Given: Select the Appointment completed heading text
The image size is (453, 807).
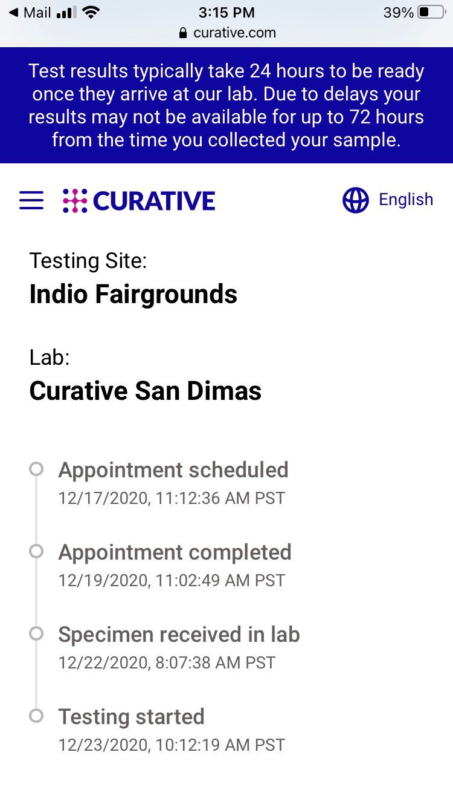Looking at the screenshot, I should tap(175, 552).
